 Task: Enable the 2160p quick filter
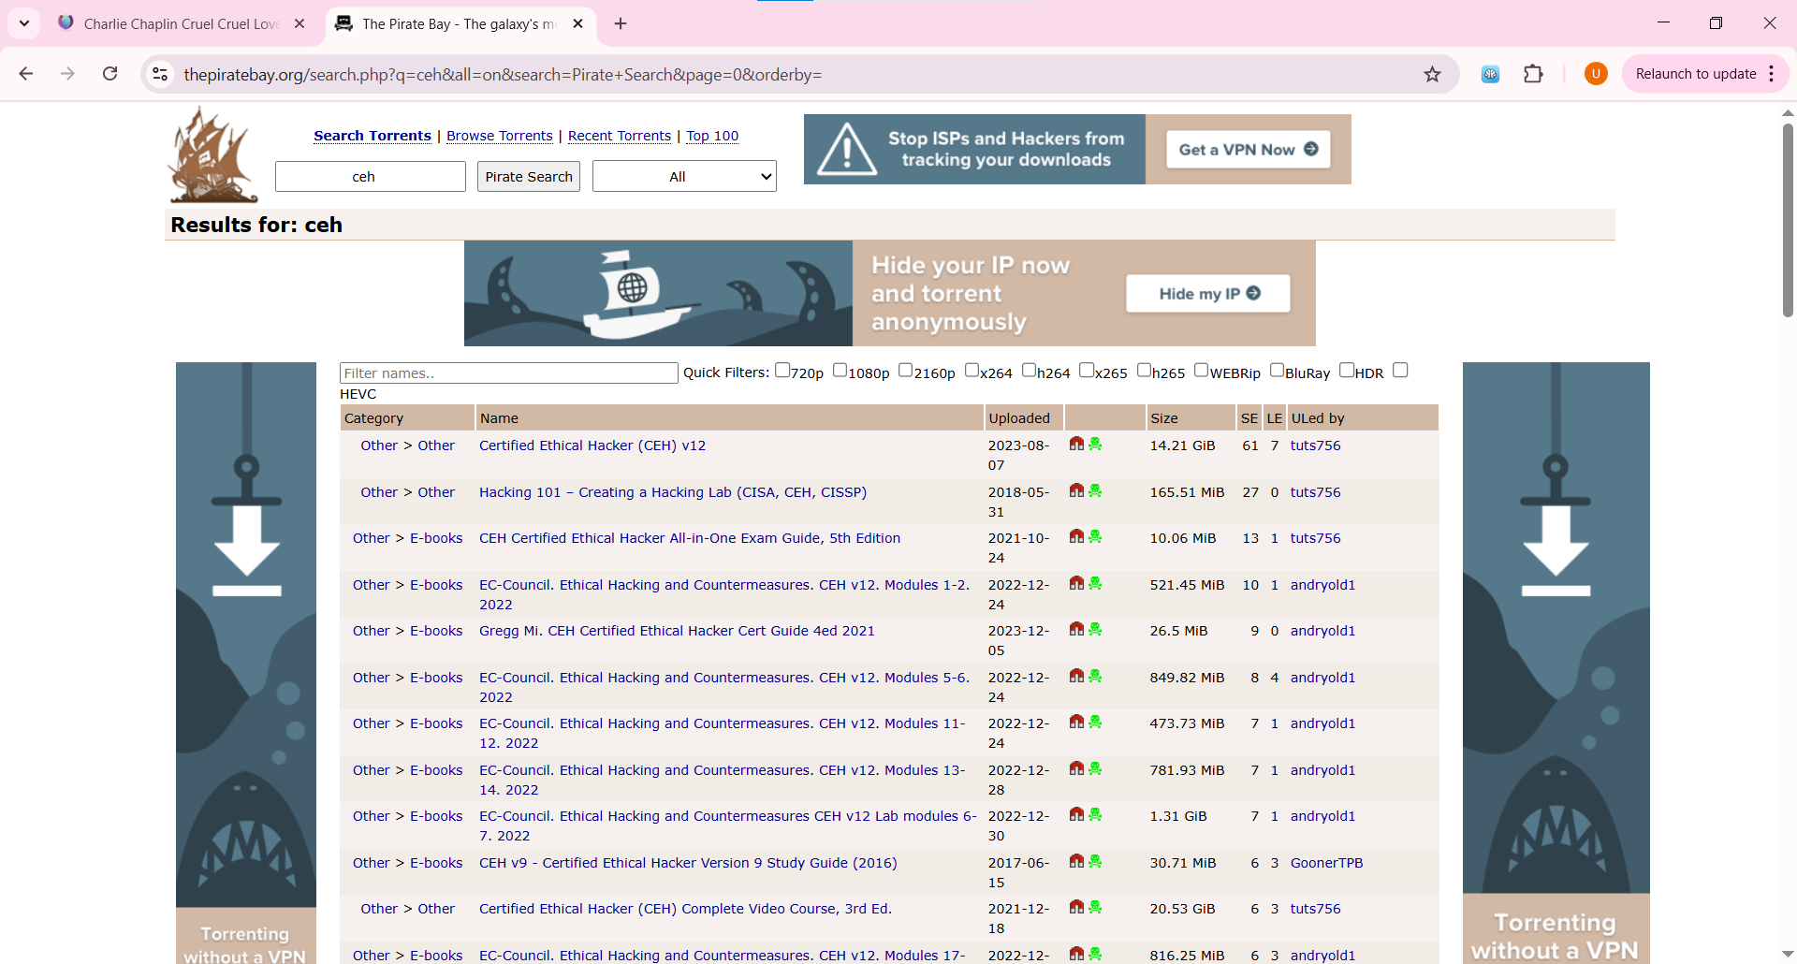[x=905, y=371]
